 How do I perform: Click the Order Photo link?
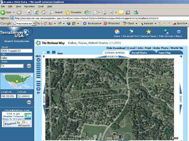coord(161,48)
